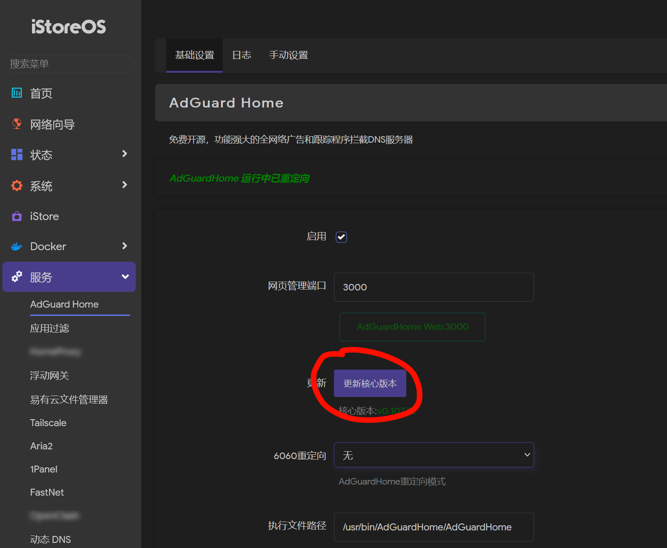The height and width of the screenshot is (548, 667).
Task: Click the AdGuardHome Web:3000 button
Action: pyautogui.click(x=412, y=327)
